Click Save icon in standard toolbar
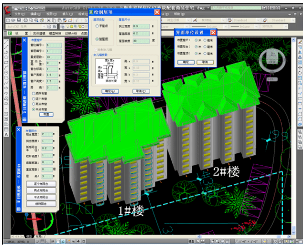The width and height of the screenshot is (306, 246). 19,20
